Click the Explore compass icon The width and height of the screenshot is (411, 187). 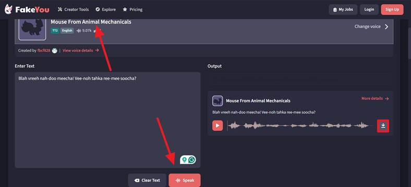tap(98, 9)
